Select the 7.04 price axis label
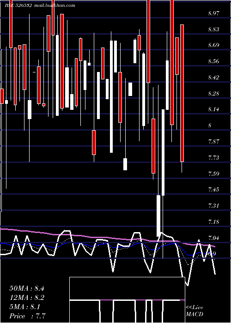This screenshot has height=323, width=231. [213, 238]
